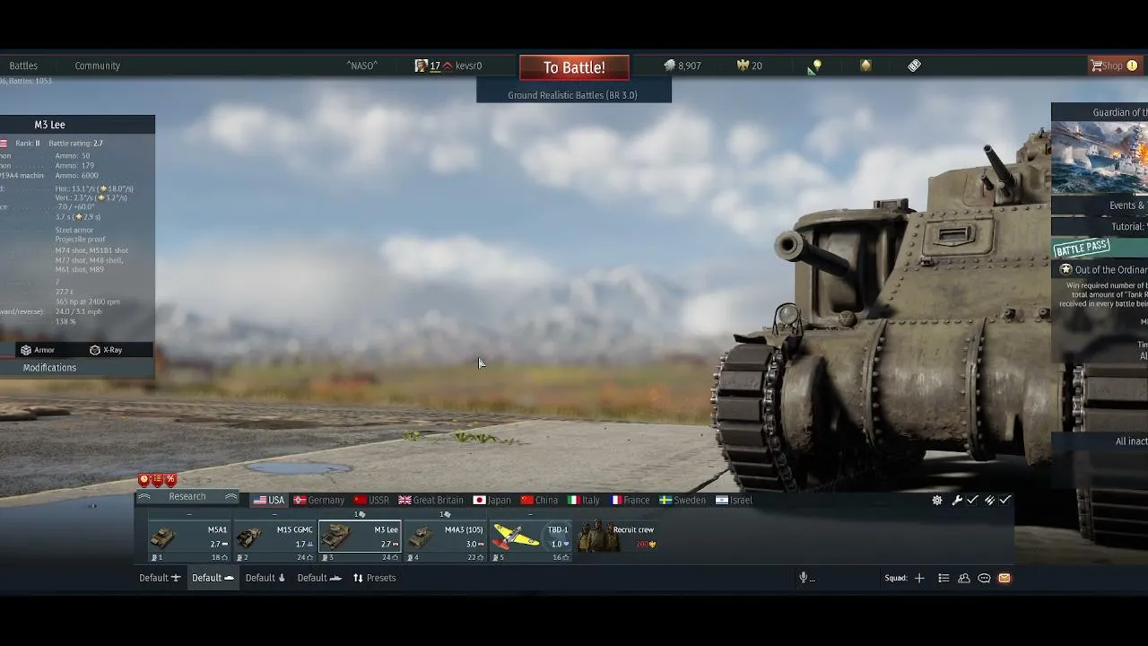The image size is (1148, 646).
Task: Click the red percent discount icon
Action: 170,480
